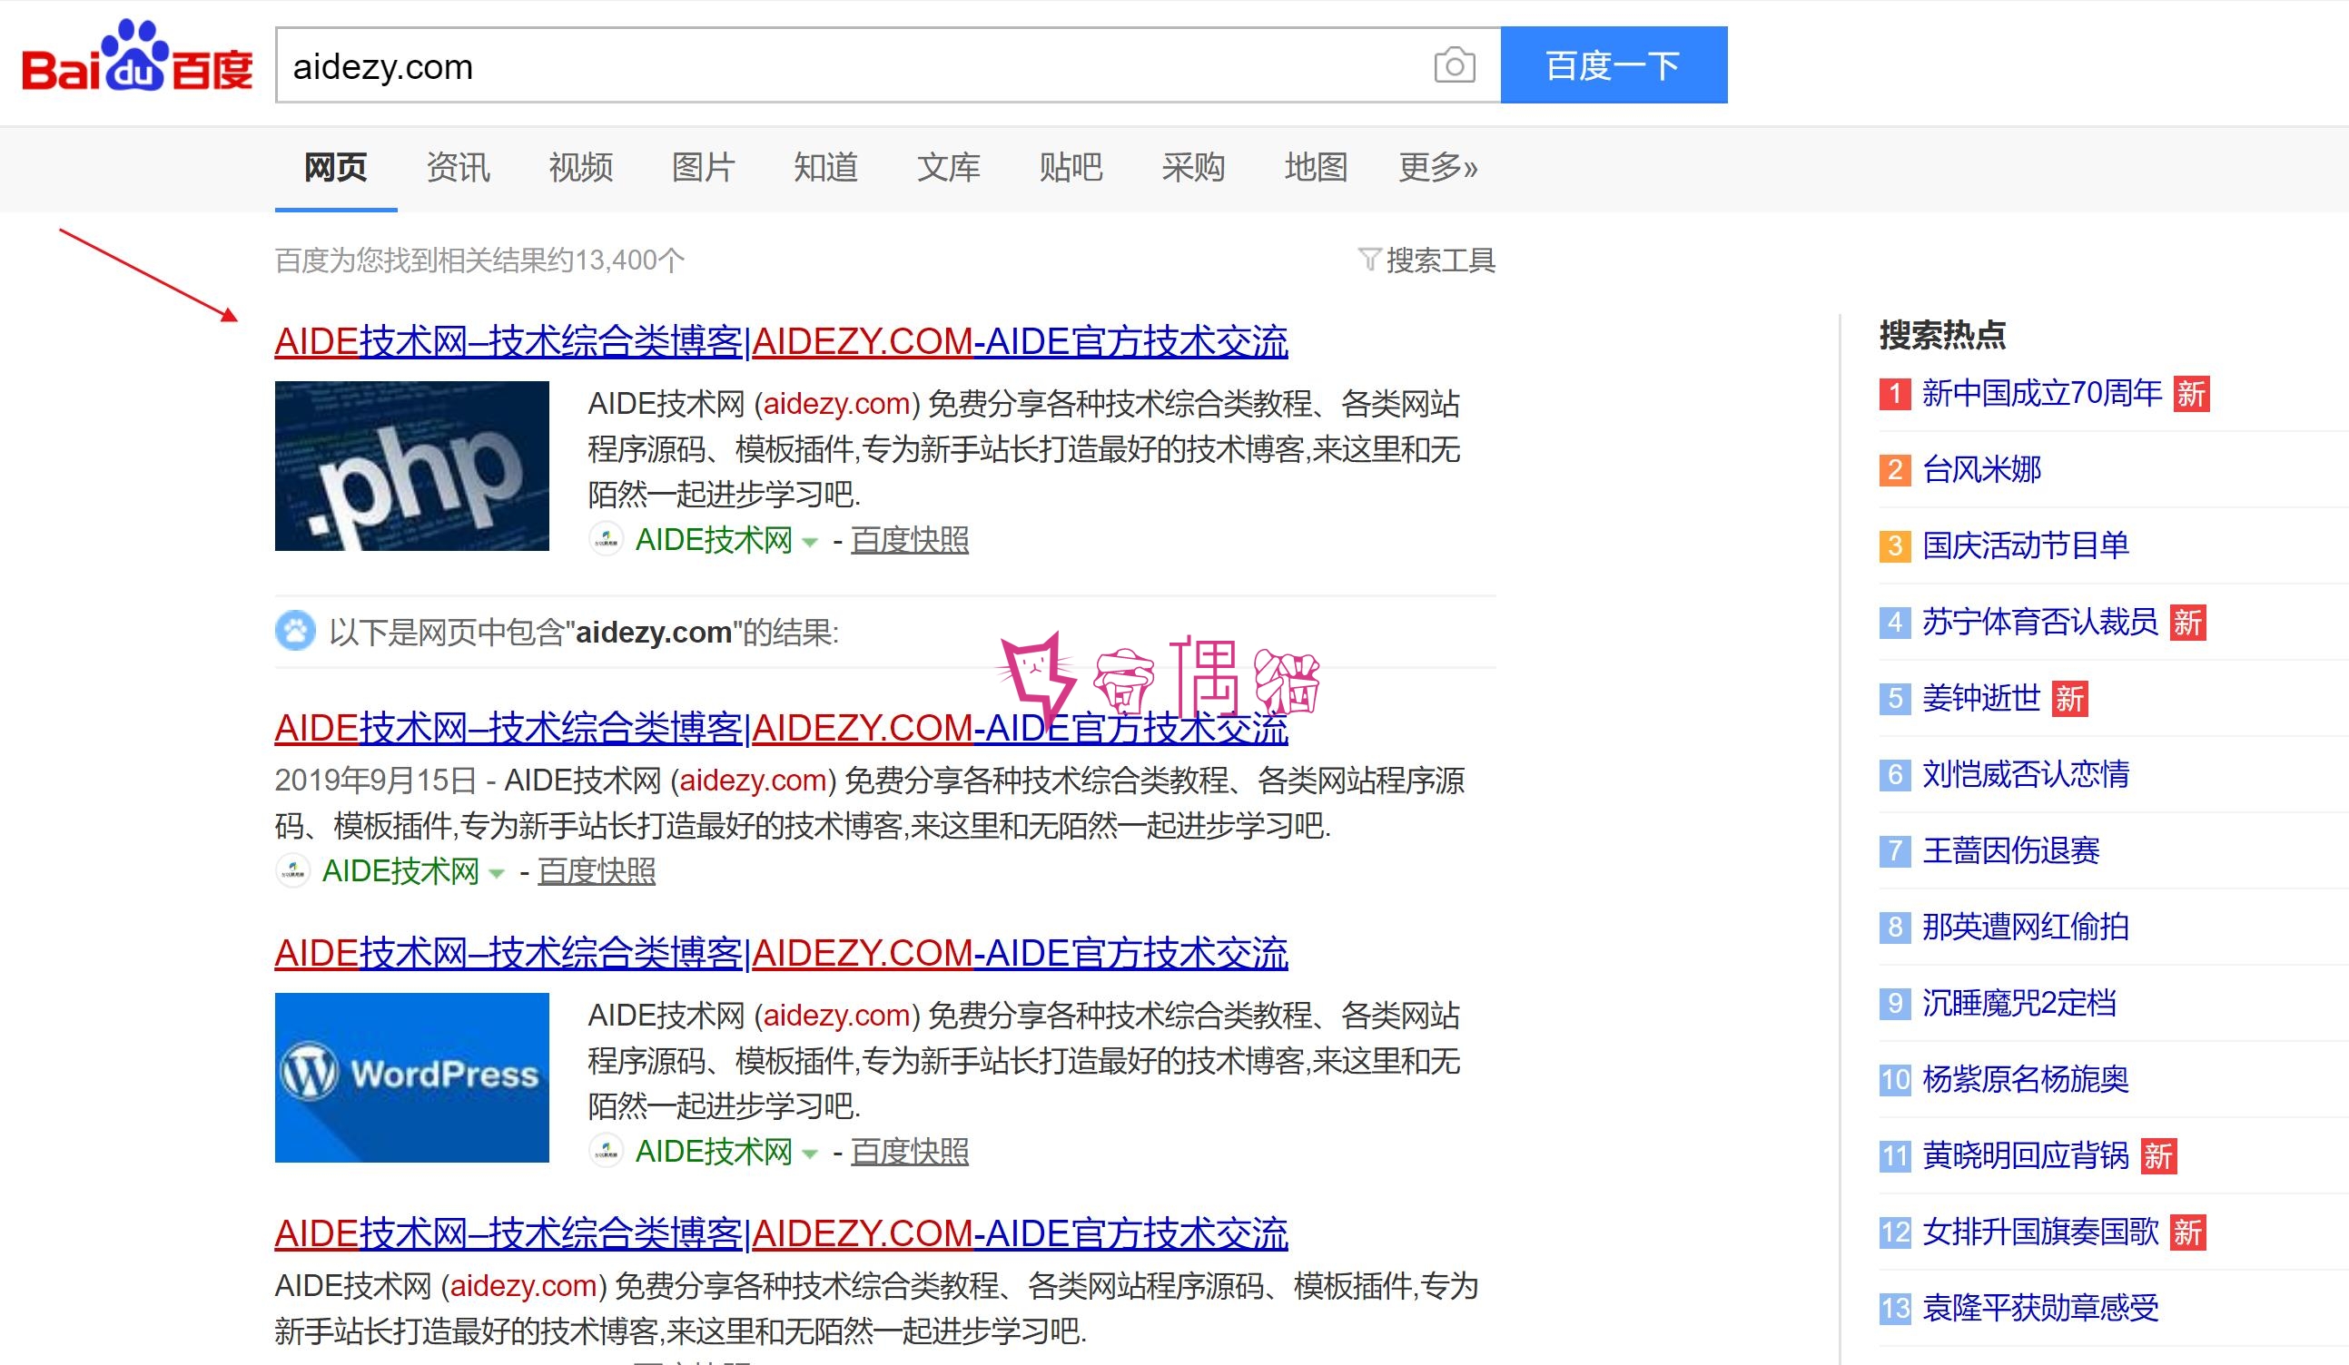Switch to the 地图 tab

pos(1317,168)
